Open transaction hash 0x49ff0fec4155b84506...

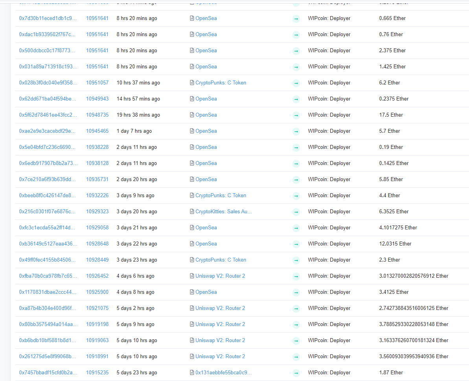47,260
